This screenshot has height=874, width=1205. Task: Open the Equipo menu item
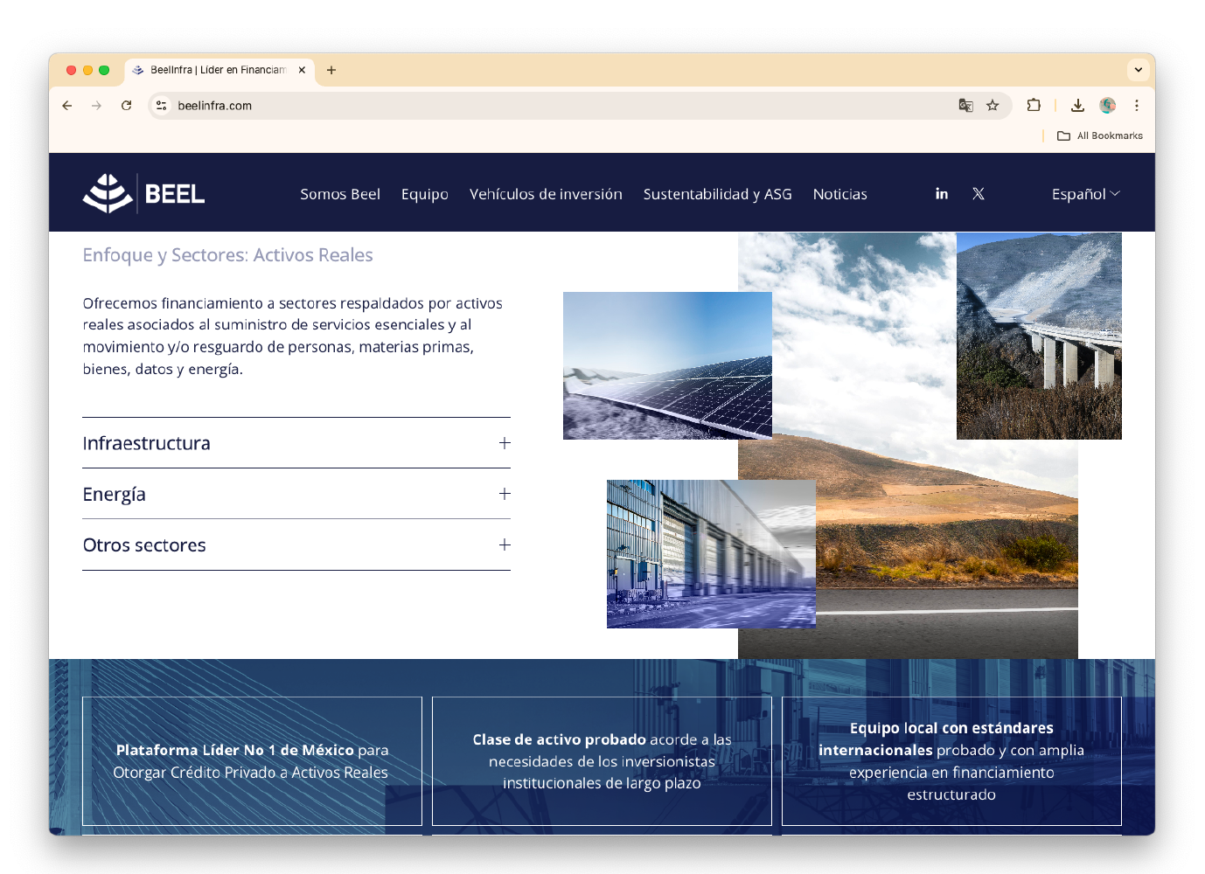[x=425, y=194]
